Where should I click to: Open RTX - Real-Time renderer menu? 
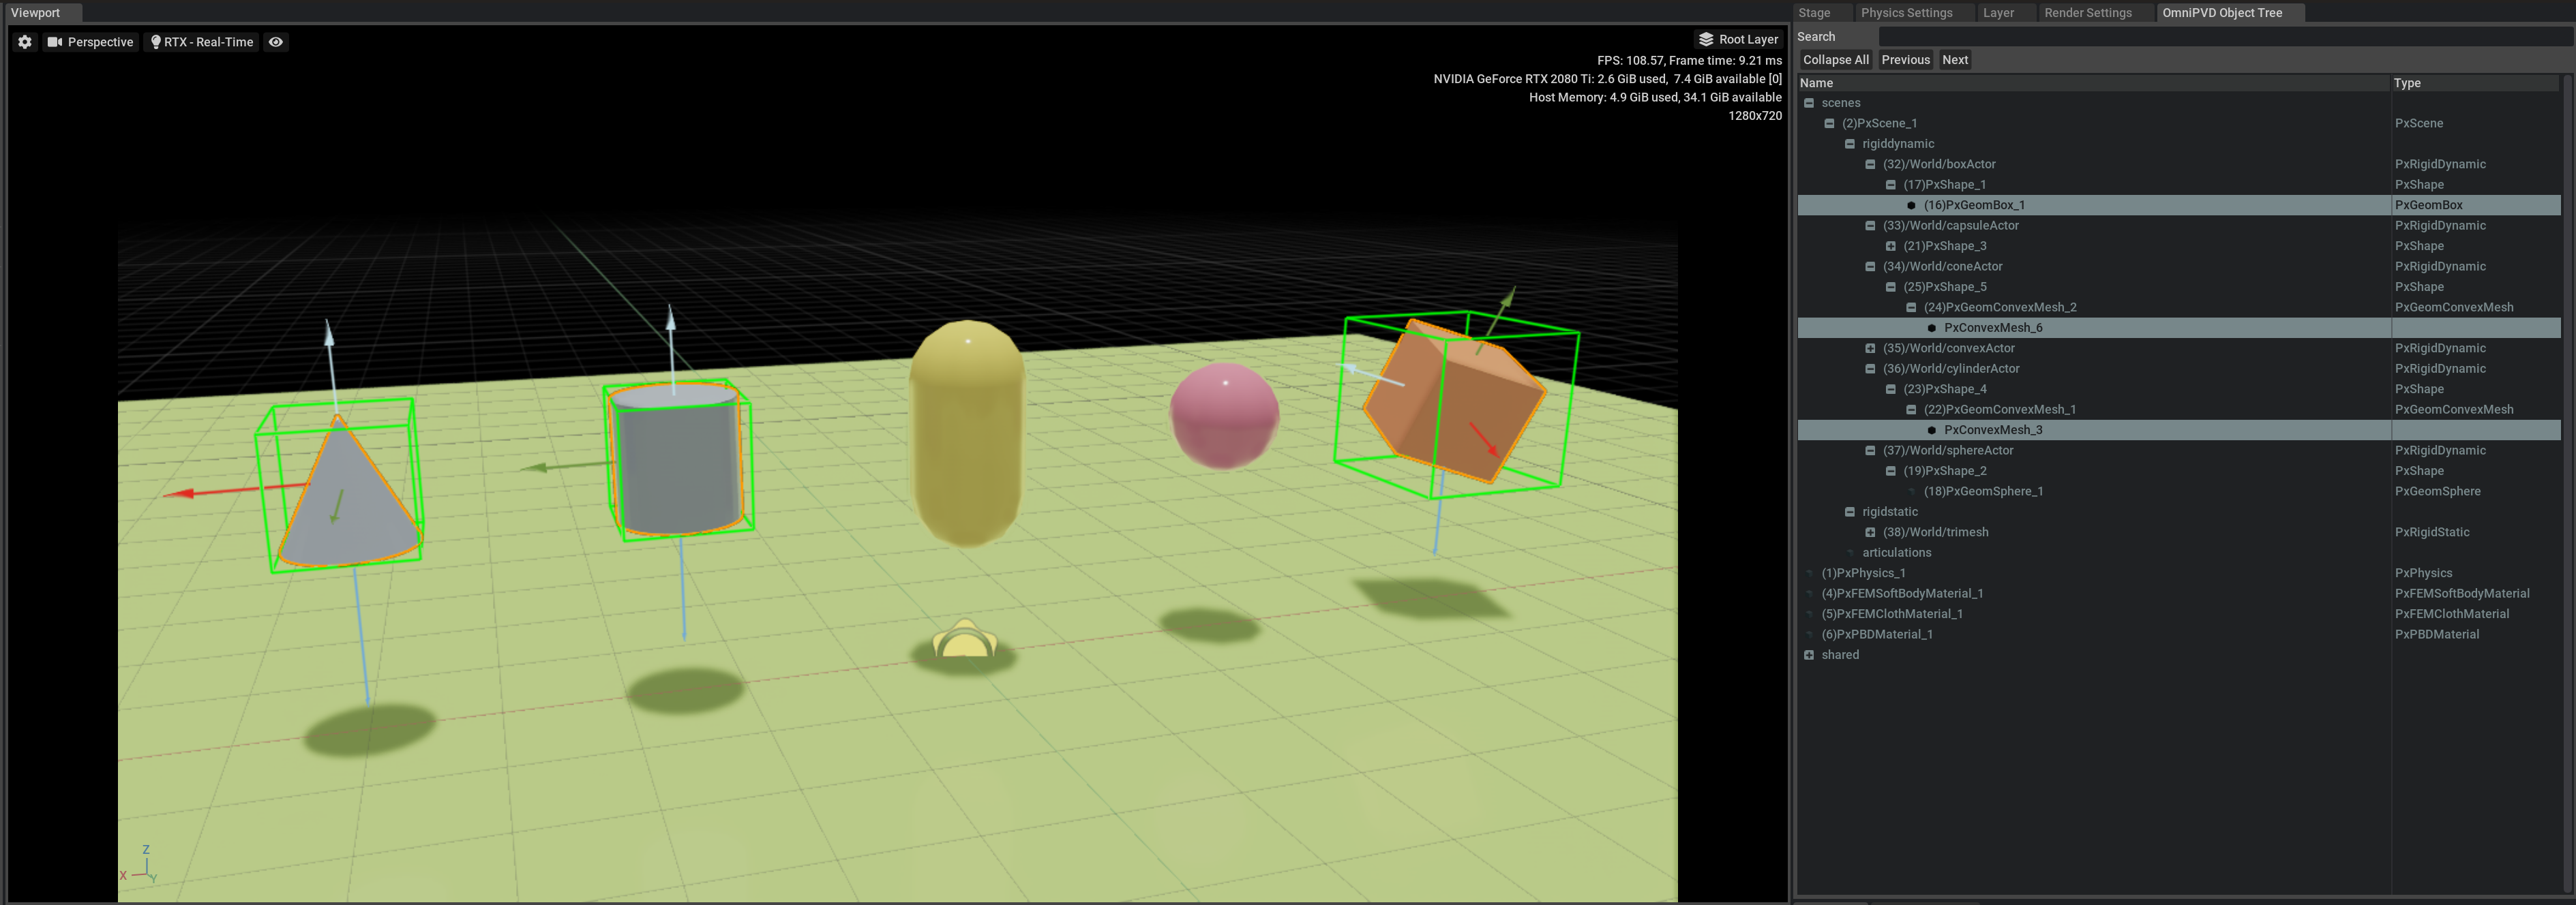[201, 42]
